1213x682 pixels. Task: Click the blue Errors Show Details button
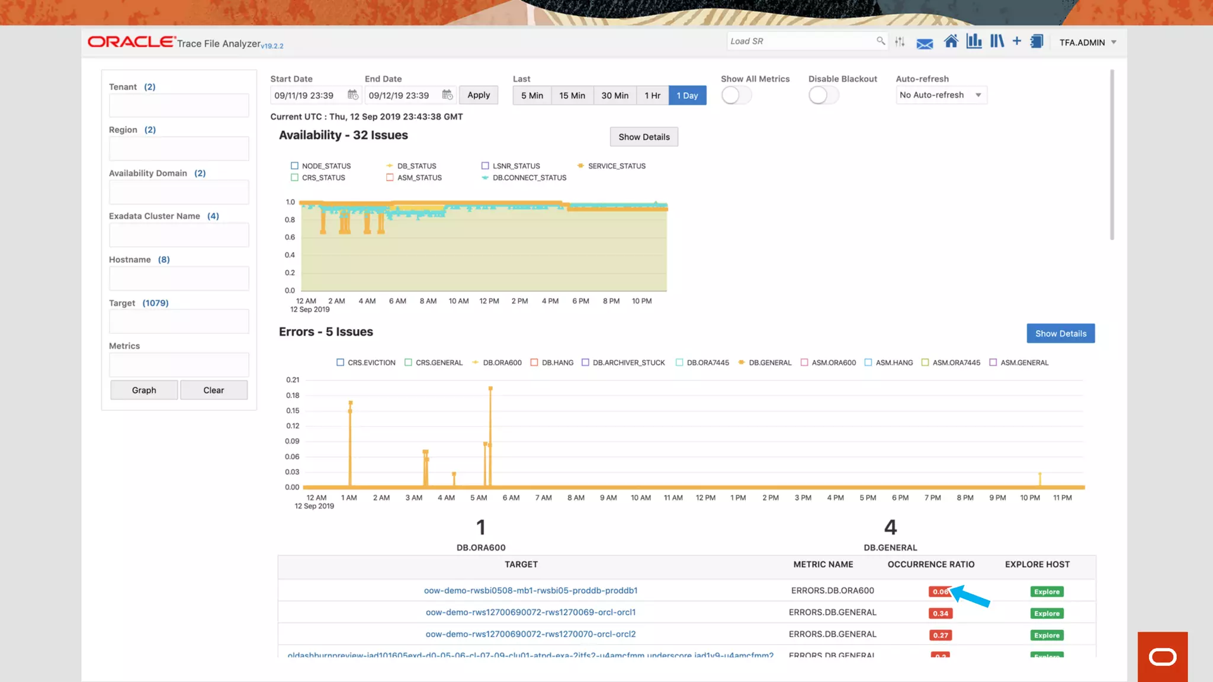click(1060, 333)
